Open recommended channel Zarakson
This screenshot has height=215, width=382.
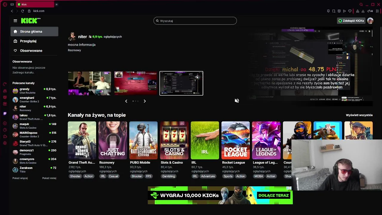pos(34,170)
